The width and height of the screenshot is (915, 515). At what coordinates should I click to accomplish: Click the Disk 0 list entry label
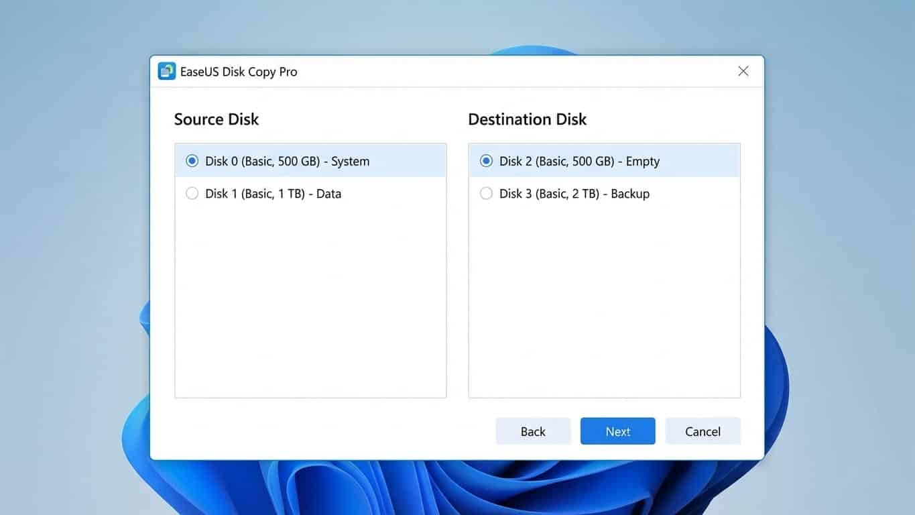tap(287, 160)
